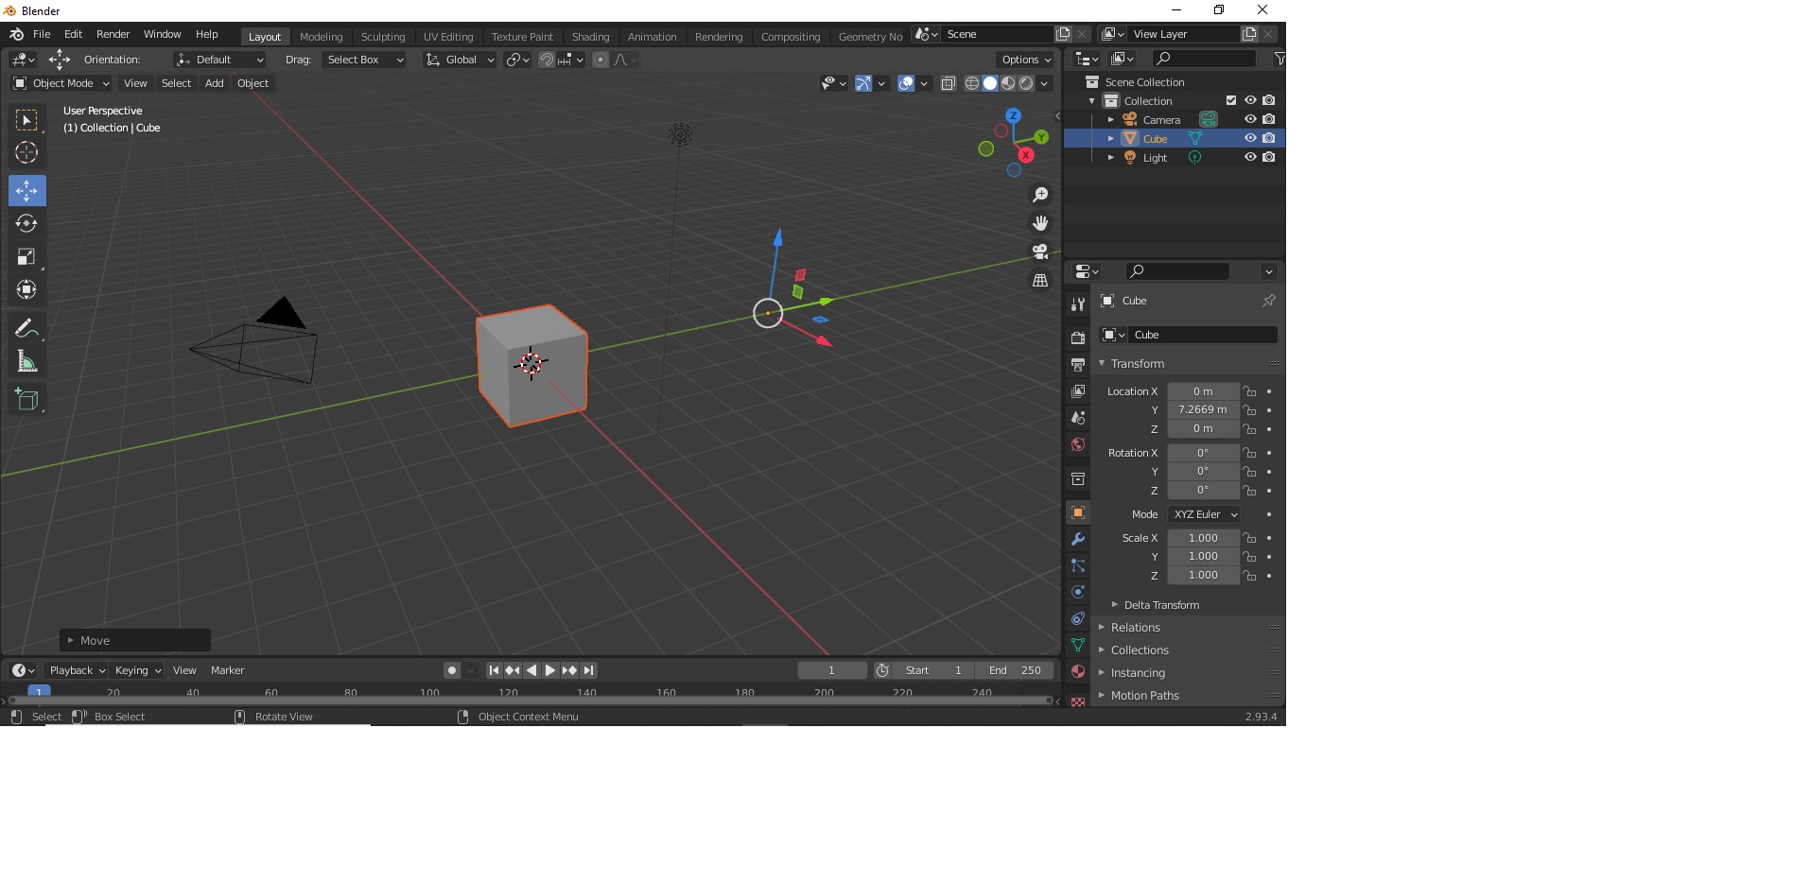Hide the Camera in viewport
Image resolution: width=1810 pixels, height=884 pixels.
[1250, 119]
